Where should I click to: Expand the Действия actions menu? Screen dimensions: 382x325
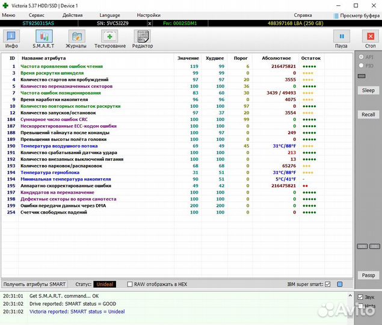click(73, 15)
